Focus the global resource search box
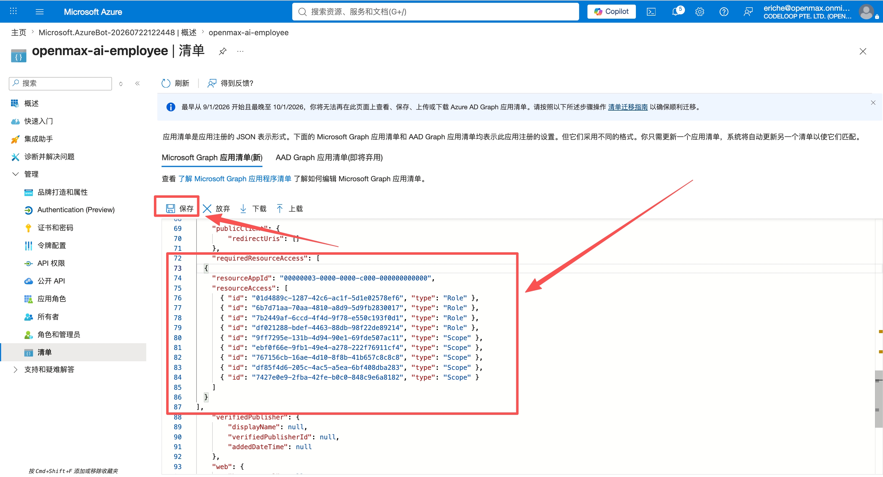Image resolution: width=883 pixels, height=477 pixels. pyautogui.click(x=435, y=12)
